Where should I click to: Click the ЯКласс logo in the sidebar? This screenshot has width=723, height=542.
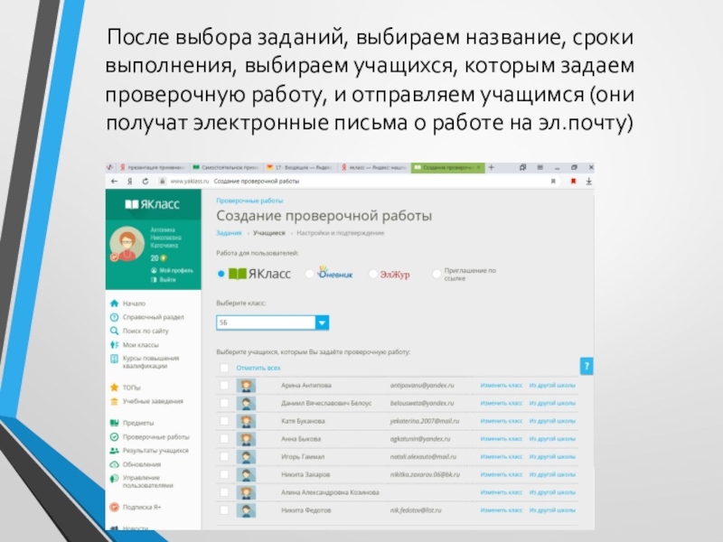[x=152, y=204]
